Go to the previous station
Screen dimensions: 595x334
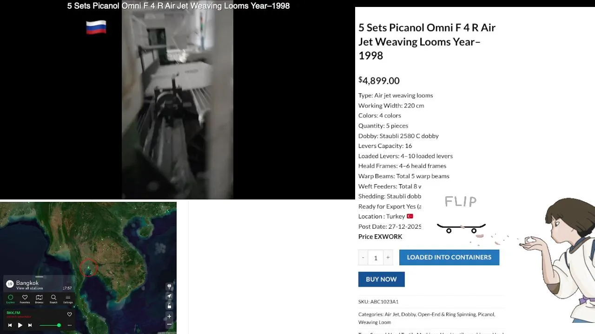coord(10,325)
